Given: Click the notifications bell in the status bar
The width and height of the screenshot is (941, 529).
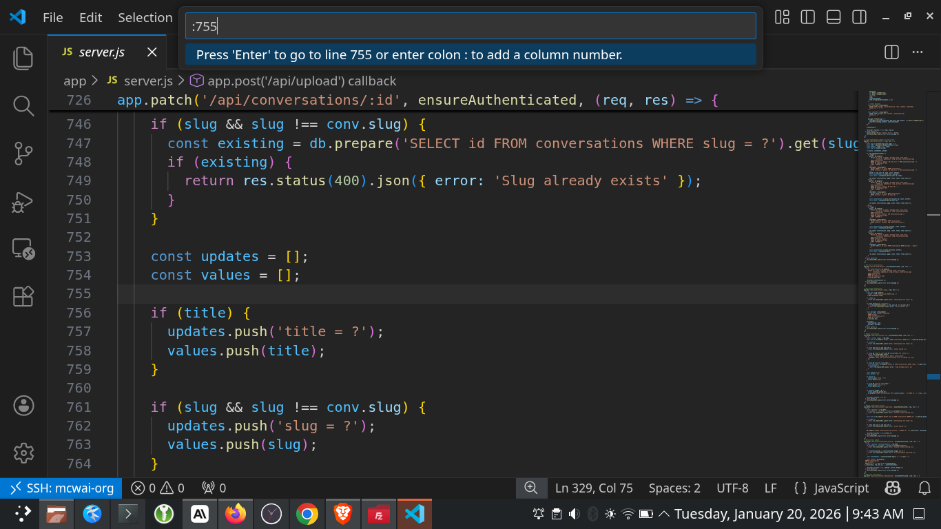Looking at the screenshot, I should pos(924,488).
